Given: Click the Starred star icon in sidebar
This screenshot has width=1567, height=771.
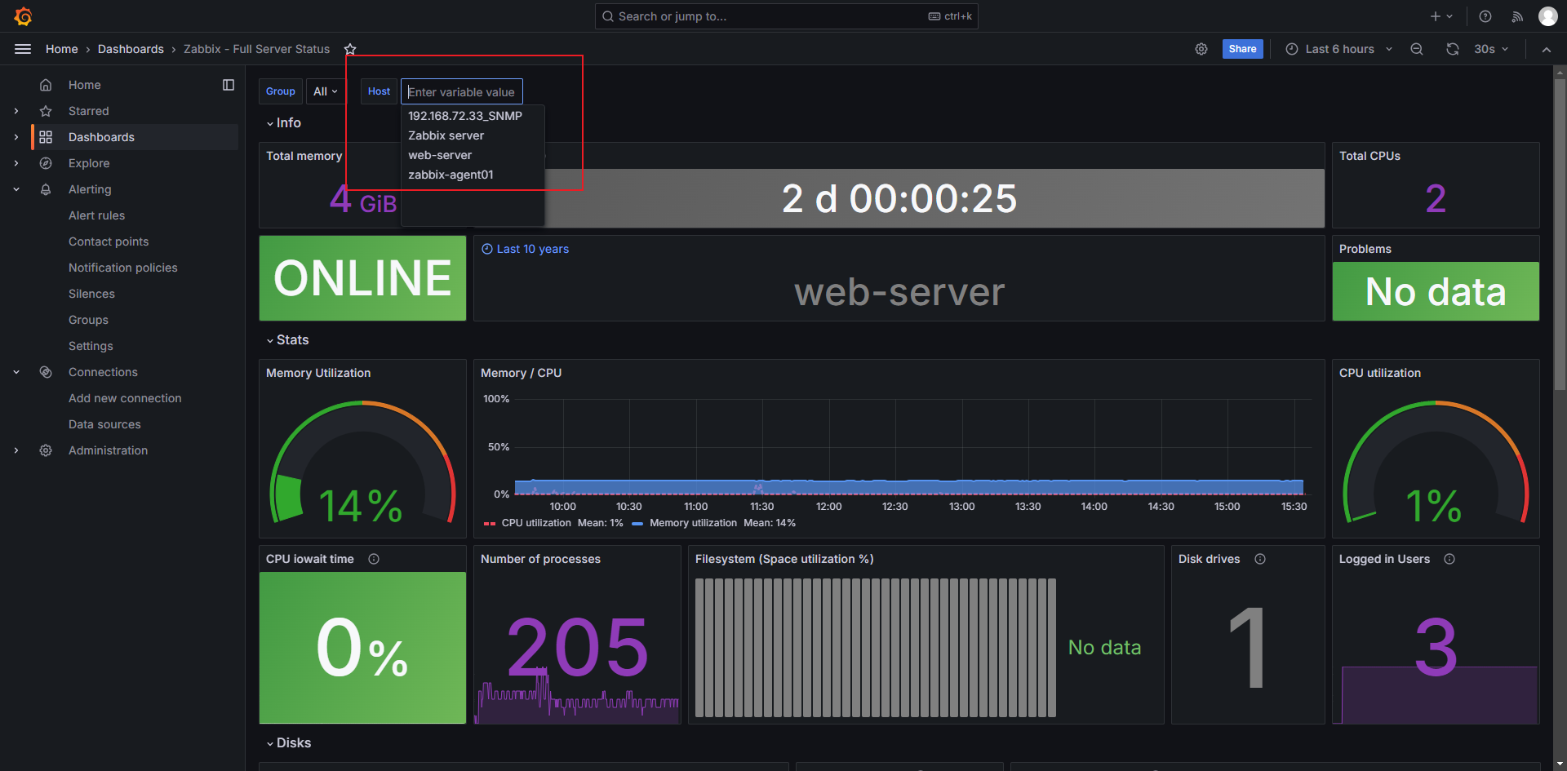Looking at the screenshot, I should pos(46,111).
